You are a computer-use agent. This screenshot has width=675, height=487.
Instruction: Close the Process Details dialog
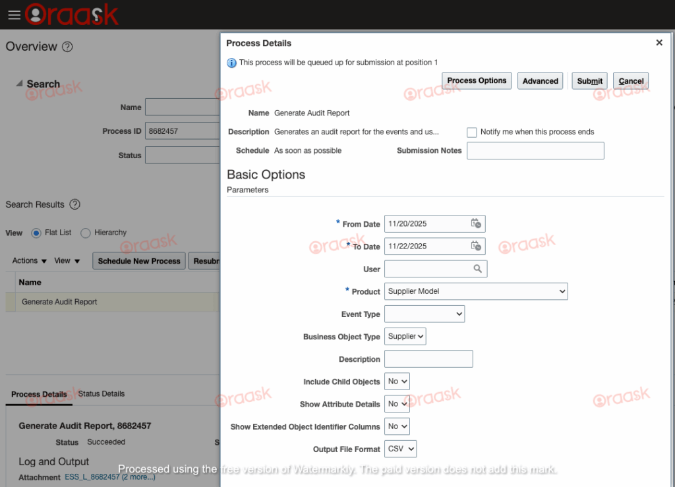point(659,43)
